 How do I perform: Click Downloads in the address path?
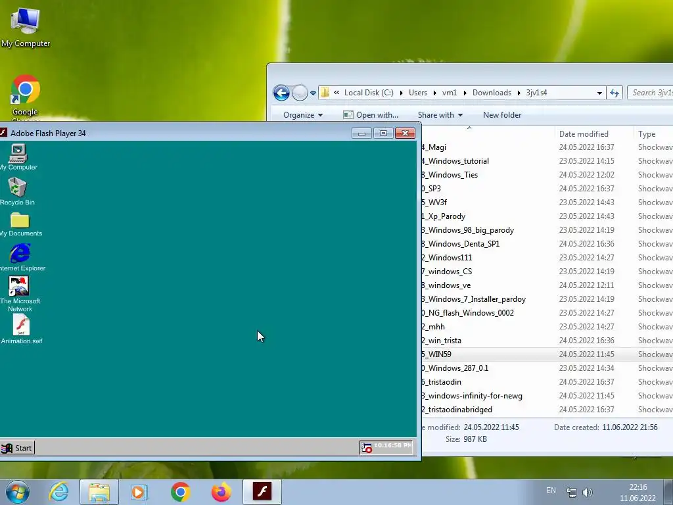[492, 93]
